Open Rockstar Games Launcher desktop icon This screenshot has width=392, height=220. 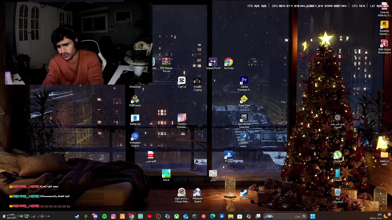tap(384, 28)
